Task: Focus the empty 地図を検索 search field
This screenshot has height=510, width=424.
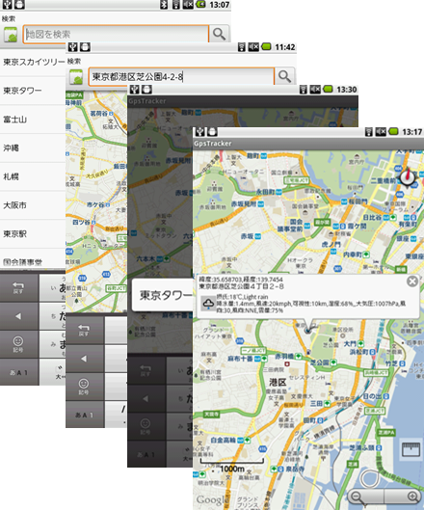Action: coord(116,34)
